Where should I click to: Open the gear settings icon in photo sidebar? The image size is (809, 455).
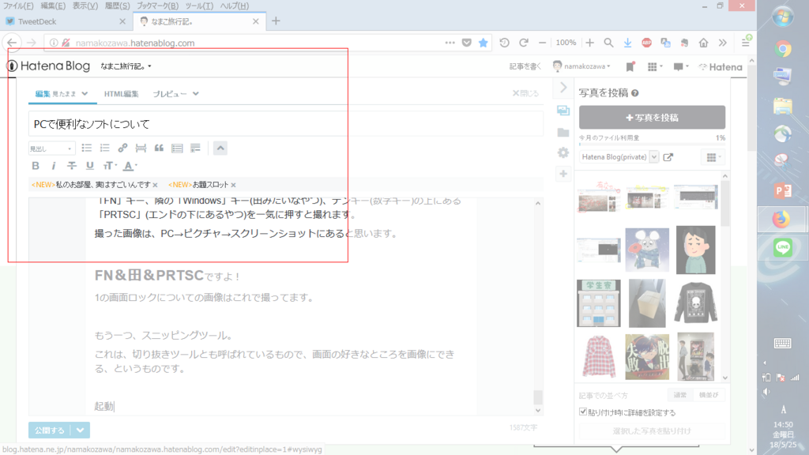tap(563, 152)
